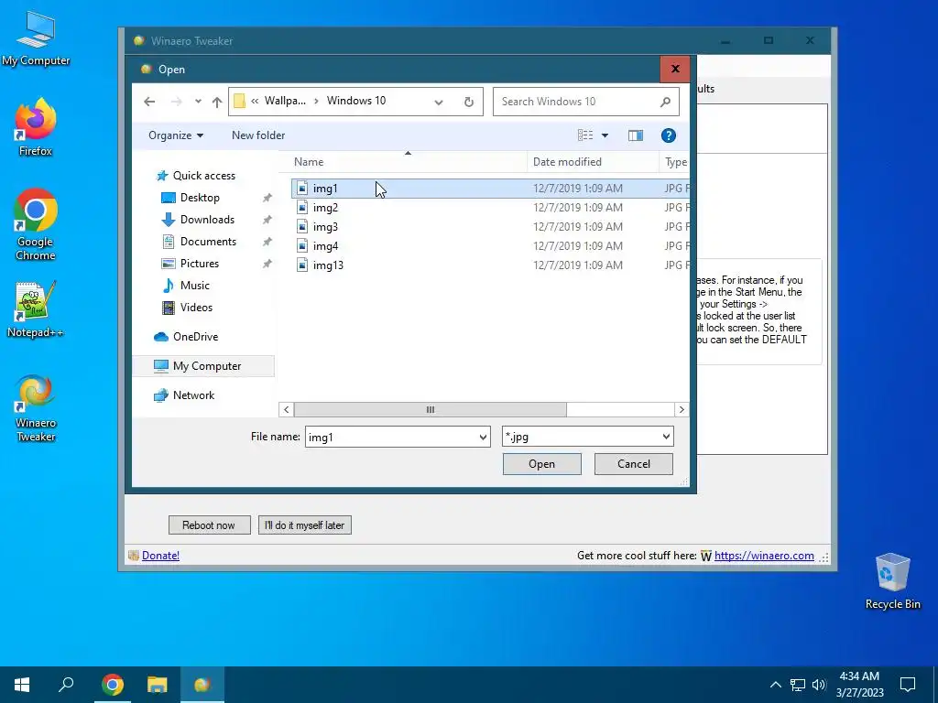
Task: Open Donate! link in Winaero Tweaker
Action: (160, 556)
